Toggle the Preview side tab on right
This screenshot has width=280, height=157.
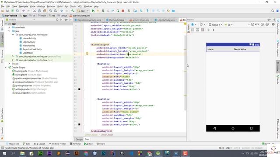click(278, 67)
